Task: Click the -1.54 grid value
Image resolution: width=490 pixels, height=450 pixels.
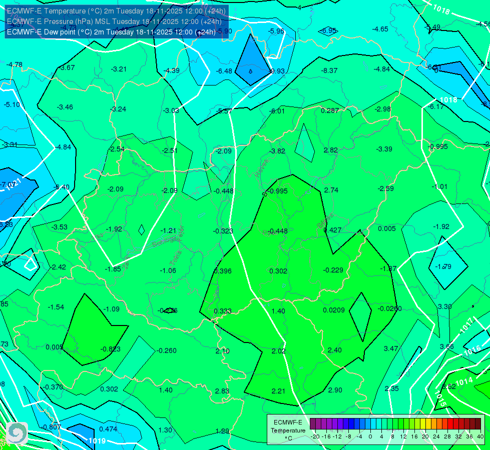Action: pos(56,307)
